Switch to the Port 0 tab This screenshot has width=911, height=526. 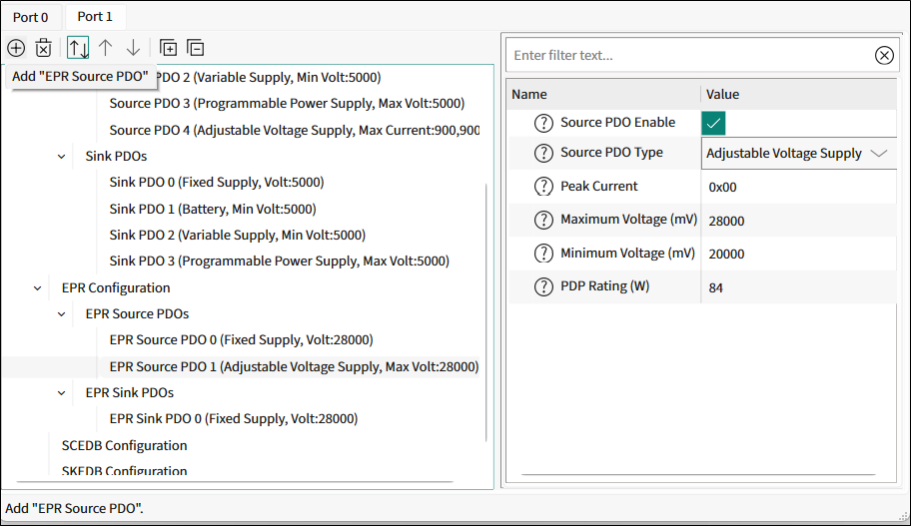coord(30,17)
